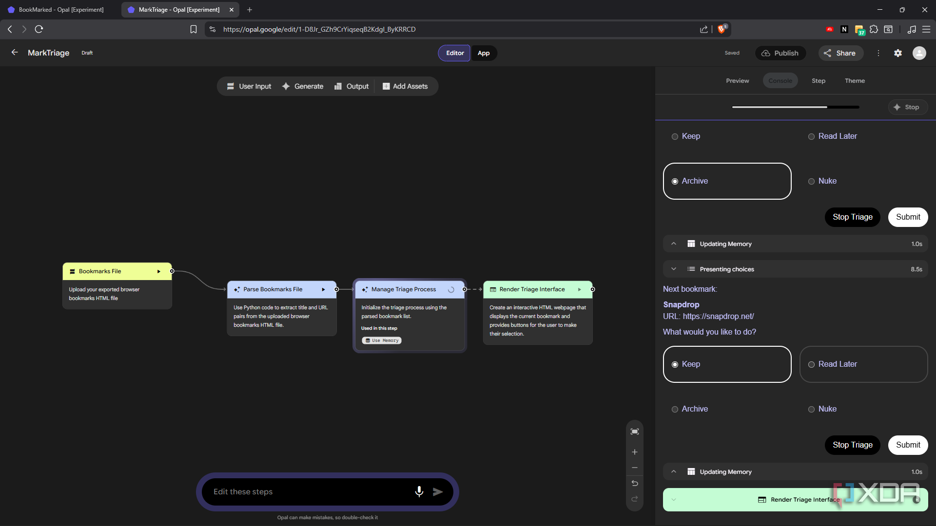The image size is (936, 526).
Task: Submit the Snapdrop bookmark choice
Action: pyautogui.click(x=908, y=445)
